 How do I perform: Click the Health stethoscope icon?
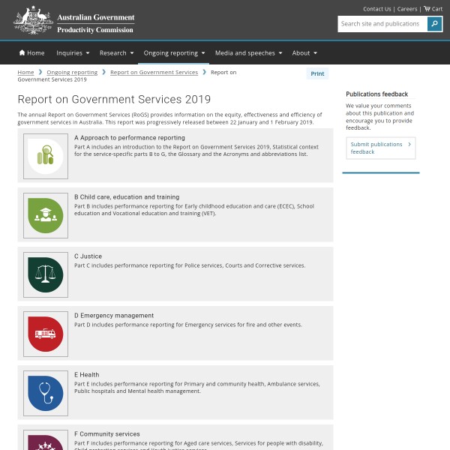coord(46,393)
